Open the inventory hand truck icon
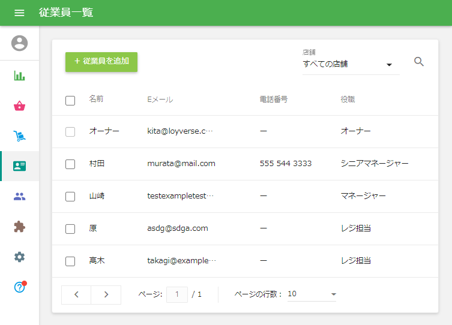 20,136
